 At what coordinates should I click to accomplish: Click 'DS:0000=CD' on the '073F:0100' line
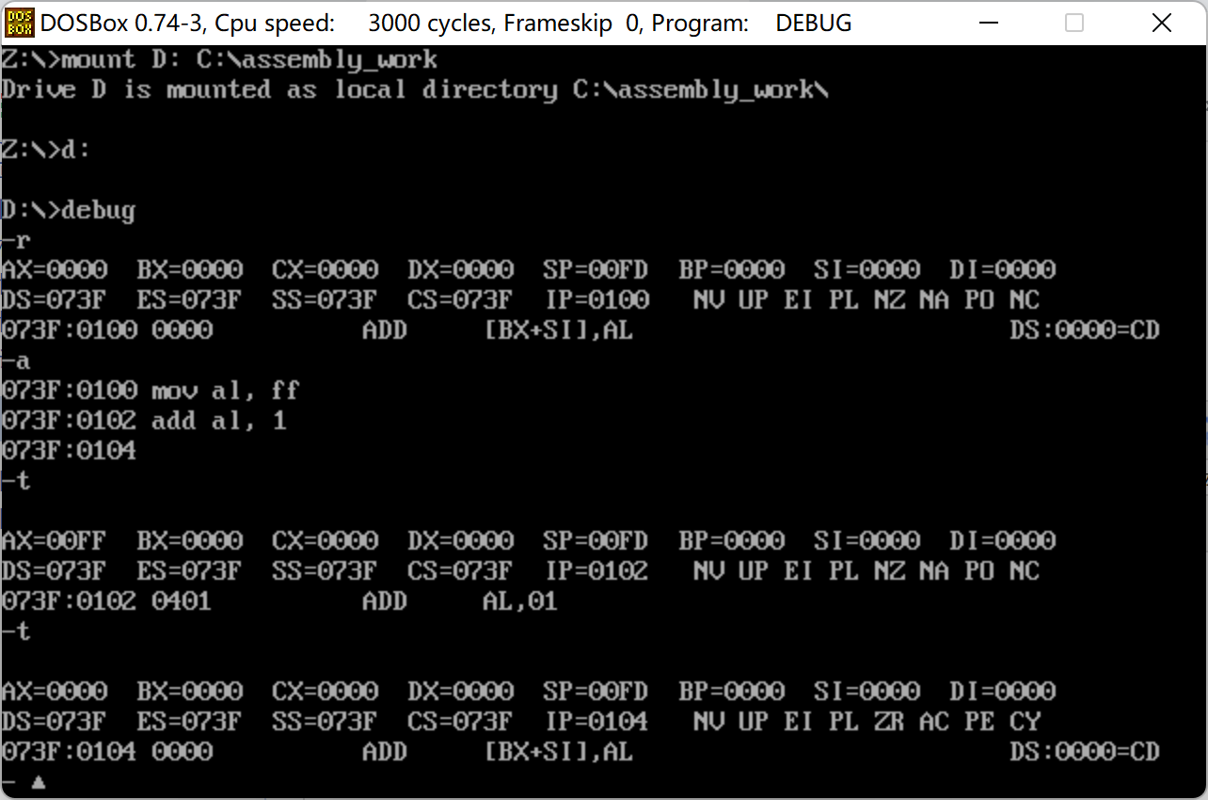(1085, 331)
